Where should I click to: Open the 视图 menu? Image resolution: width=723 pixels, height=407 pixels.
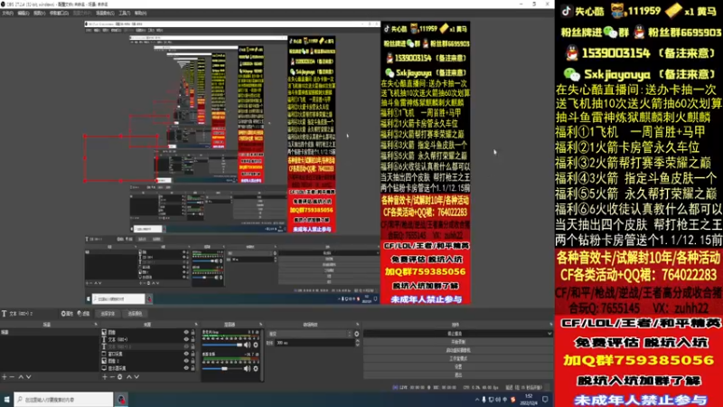click(x=39, y=14)
